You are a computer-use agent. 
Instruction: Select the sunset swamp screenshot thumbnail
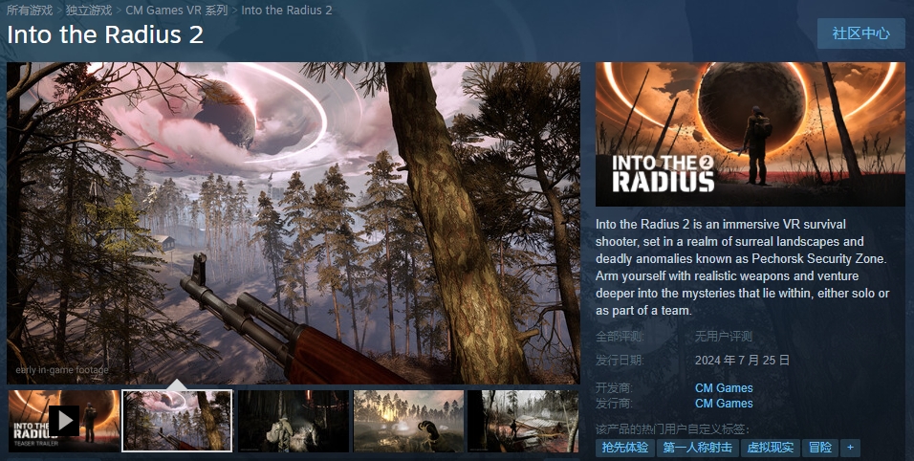click(408, 421)
